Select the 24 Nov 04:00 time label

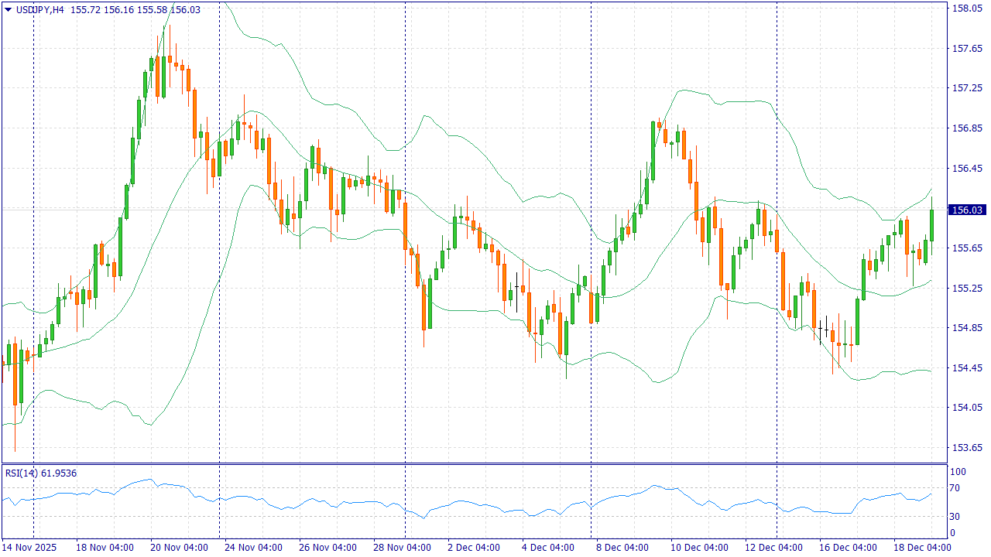pos(253,547)
